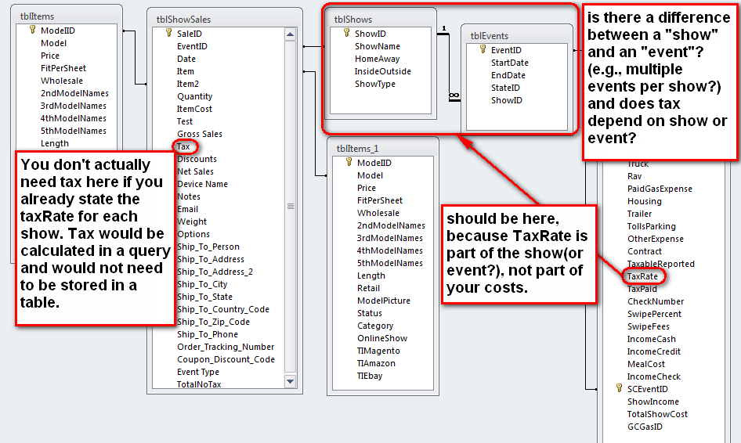Screen dimensions: 741x443
Task: Select the 2ndModelNames field in tblItems
Action: point(74,93)
